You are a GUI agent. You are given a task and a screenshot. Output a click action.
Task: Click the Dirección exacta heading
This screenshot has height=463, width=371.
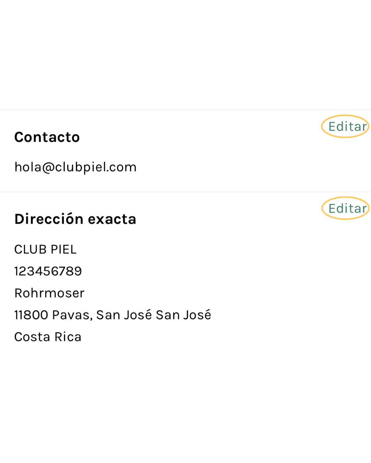pyautogui.click(x=75, y=219)
